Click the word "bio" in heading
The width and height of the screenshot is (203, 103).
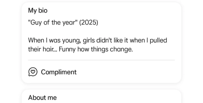click(43, 11)
